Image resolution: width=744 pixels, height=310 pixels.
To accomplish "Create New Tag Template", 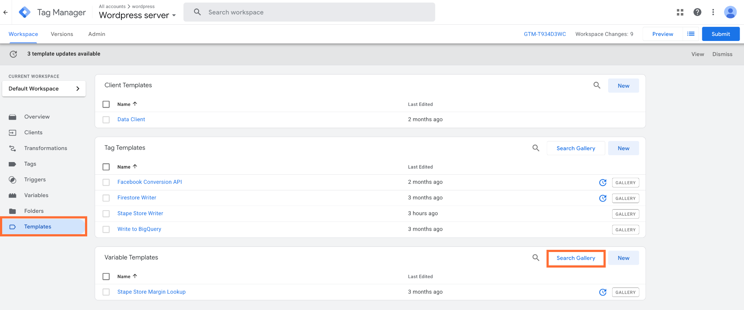I will point(623,148).
